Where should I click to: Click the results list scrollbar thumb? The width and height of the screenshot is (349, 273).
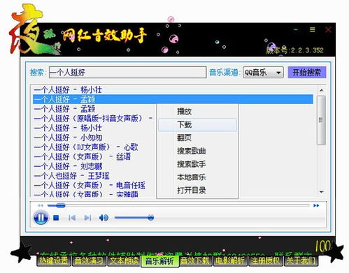click(x=322, y=120)
